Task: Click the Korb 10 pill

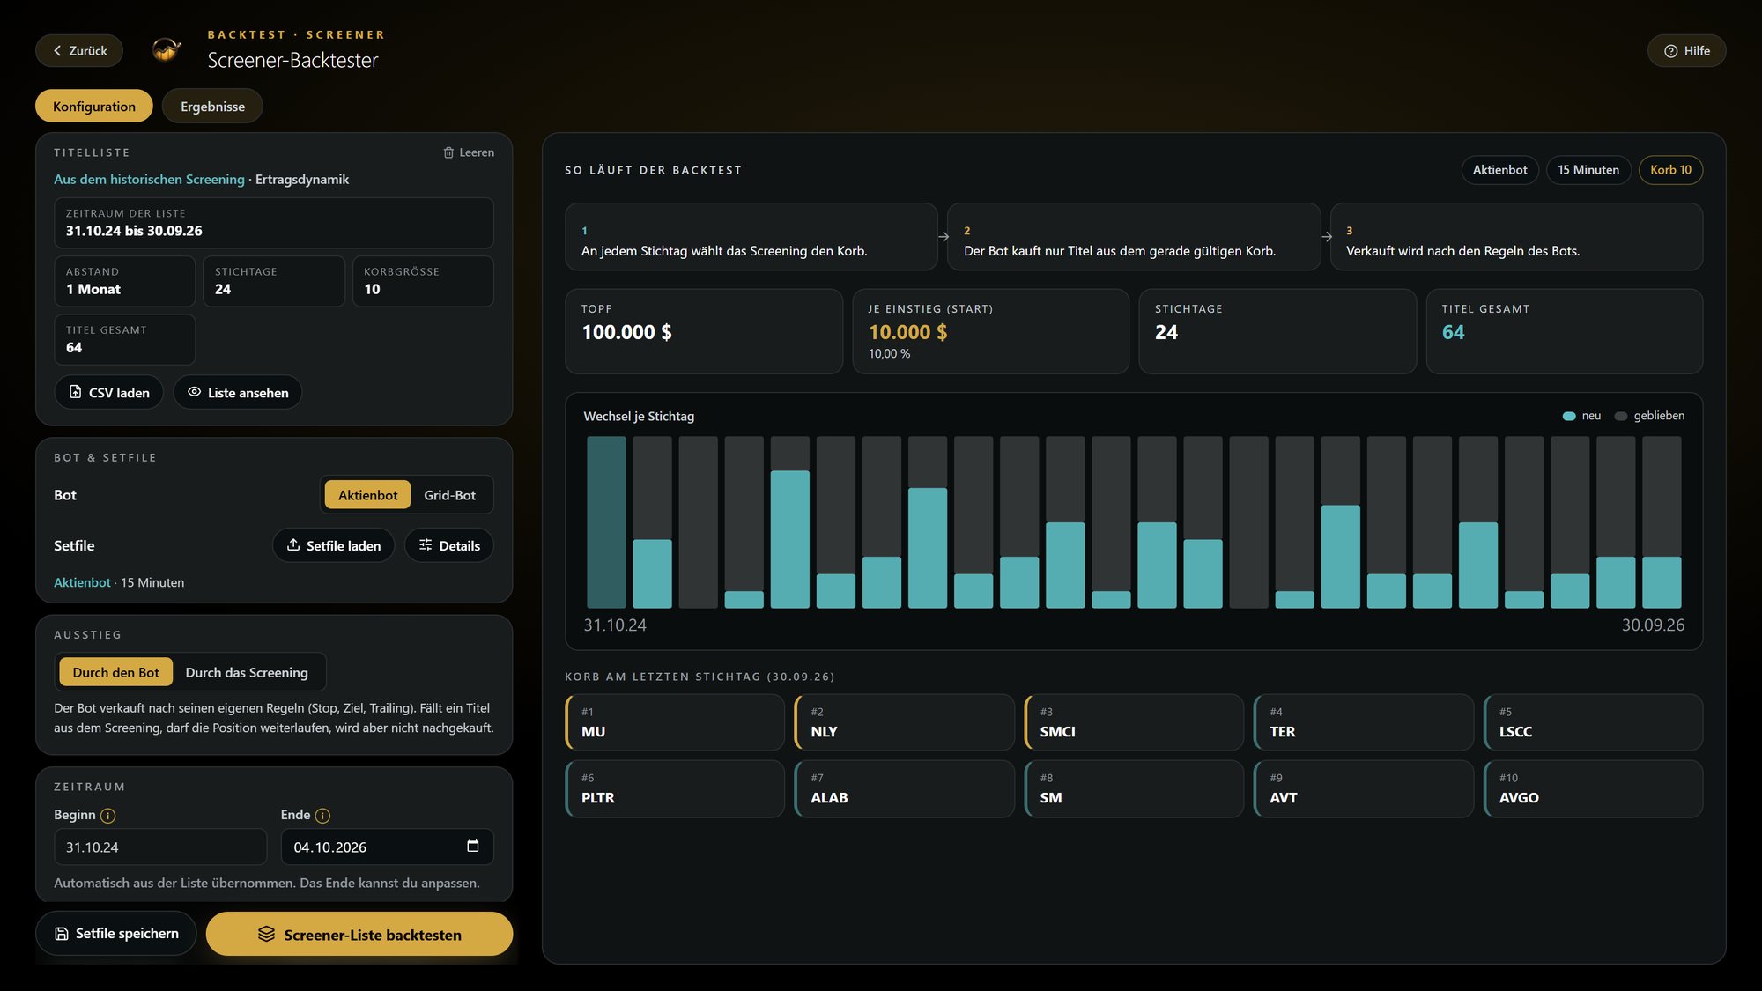Action: tap(1670, 170)
